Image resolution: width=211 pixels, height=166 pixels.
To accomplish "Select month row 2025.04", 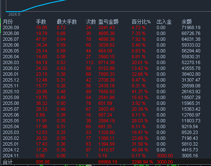I will pyautogui.click(x=105, y=126).
